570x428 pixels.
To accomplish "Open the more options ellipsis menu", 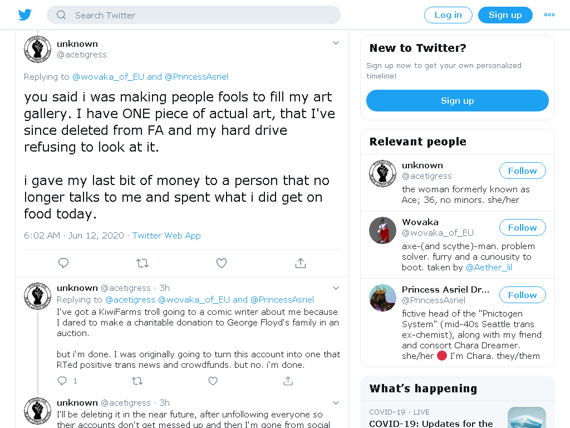I will coord(549,15).
